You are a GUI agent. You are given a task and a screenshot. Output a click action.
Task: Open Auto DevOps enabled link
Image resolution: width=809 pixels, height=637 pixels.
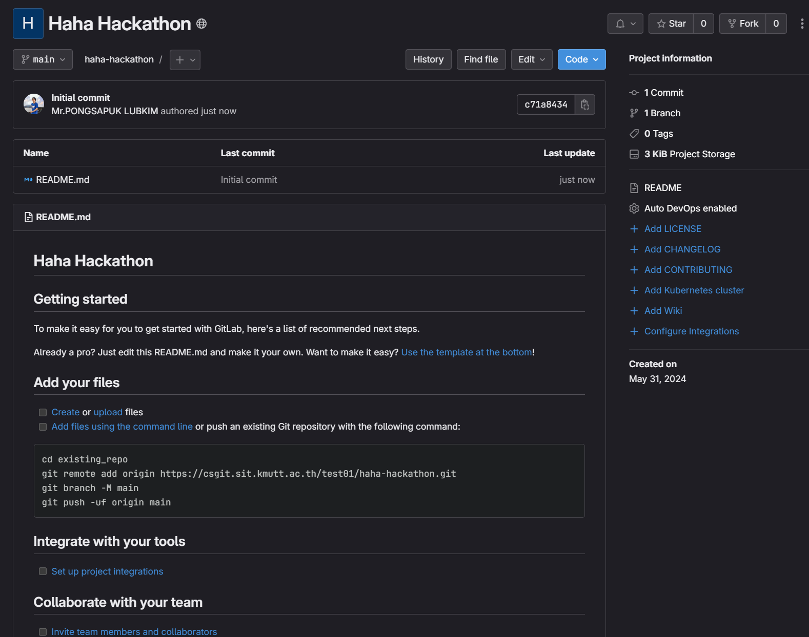[691, 208]
